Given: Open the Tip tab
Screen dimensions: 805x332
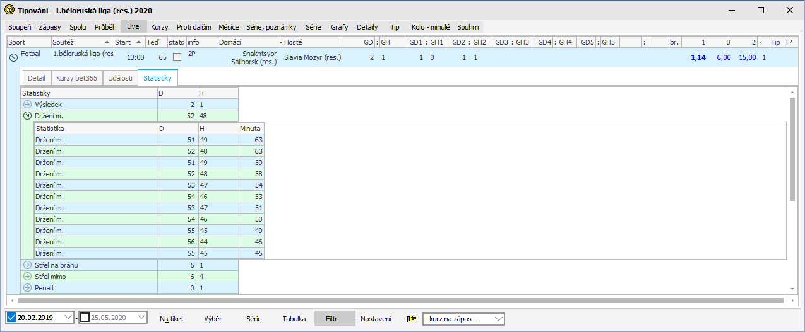Looking at the screenshot, I should click(395, 27).
